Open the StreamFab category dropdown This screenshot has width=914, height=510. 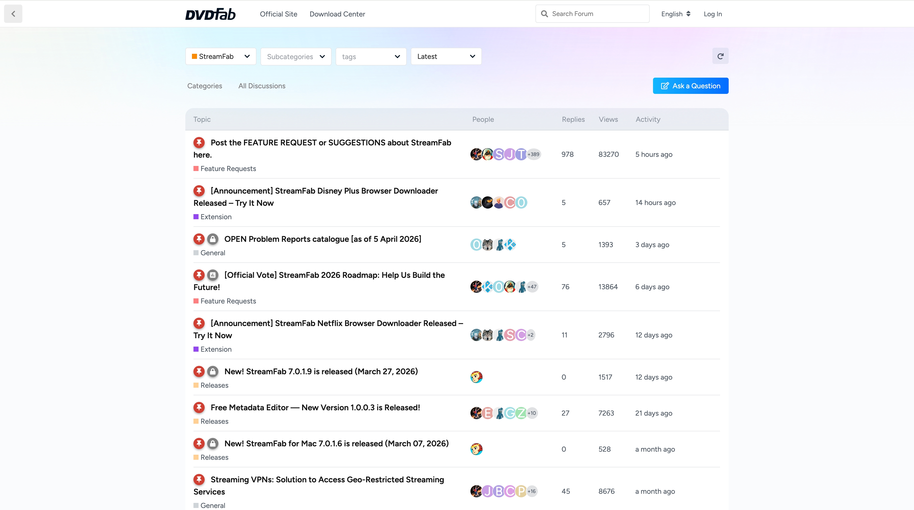[221, 56]
